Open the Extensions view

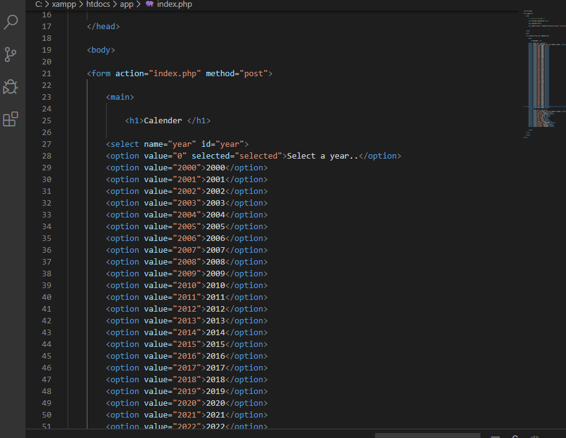[11, 119]
